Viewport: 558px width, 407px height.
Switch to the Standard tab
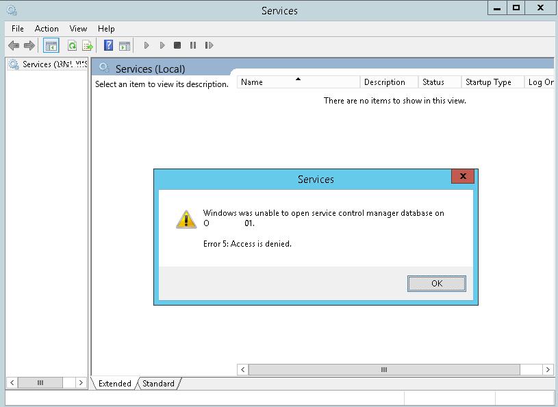pos(158,384)
